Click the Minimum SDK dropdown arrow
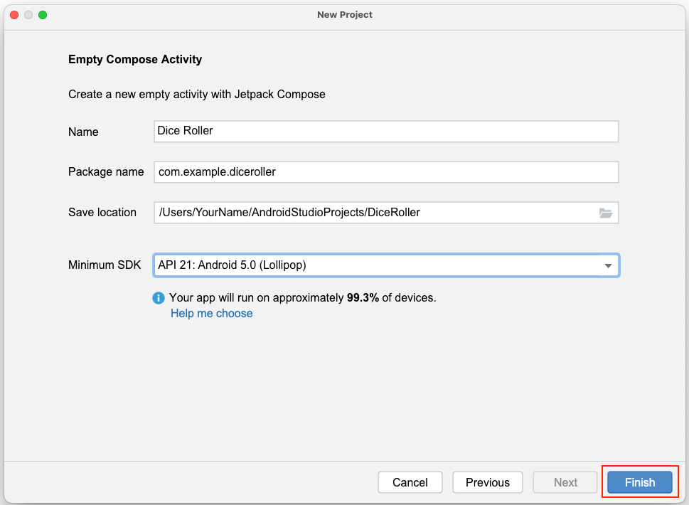This screenshot has width=689, height=505. [608, 266]
